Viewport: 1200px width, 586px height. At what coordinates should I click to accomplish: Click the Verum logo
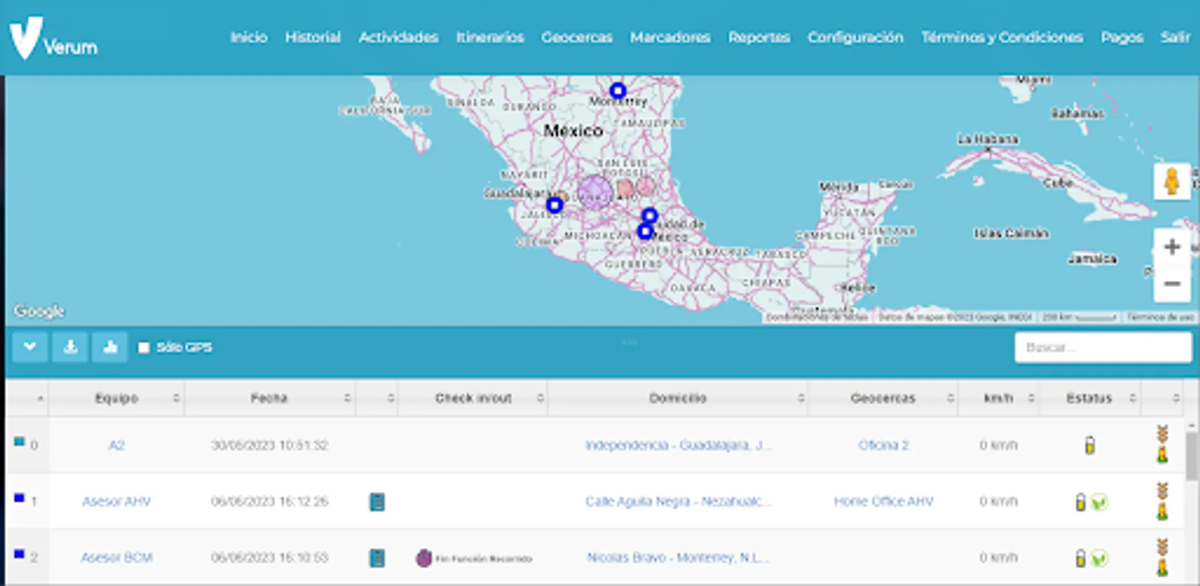coord(53,38)
